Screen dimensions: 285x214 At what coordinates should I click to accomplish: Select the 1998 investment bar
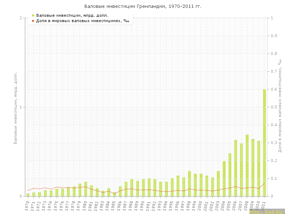point(190,184)
